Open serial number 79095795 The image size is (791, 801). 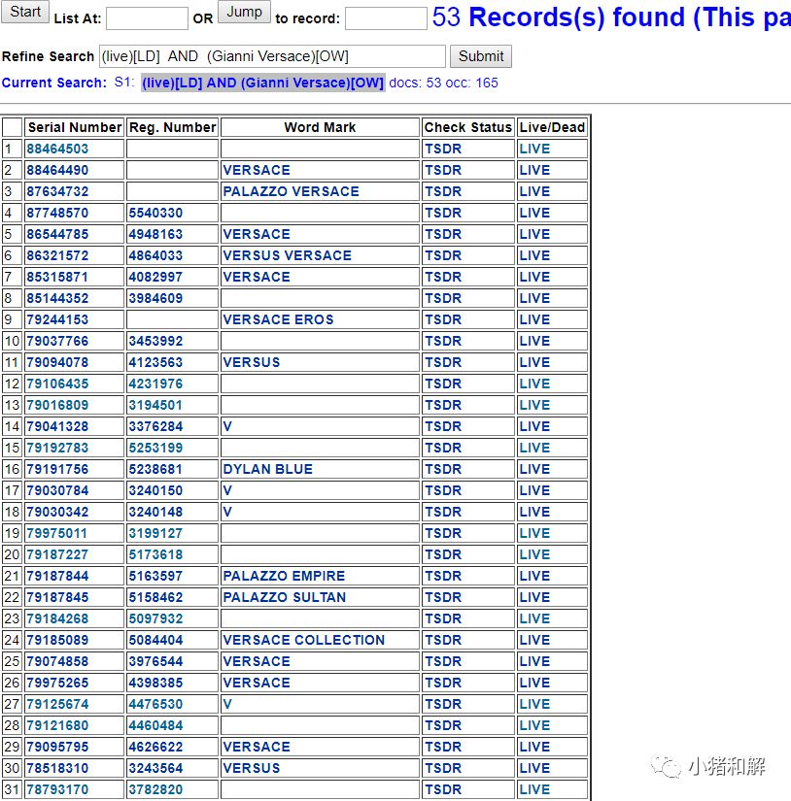coord(57,748)
